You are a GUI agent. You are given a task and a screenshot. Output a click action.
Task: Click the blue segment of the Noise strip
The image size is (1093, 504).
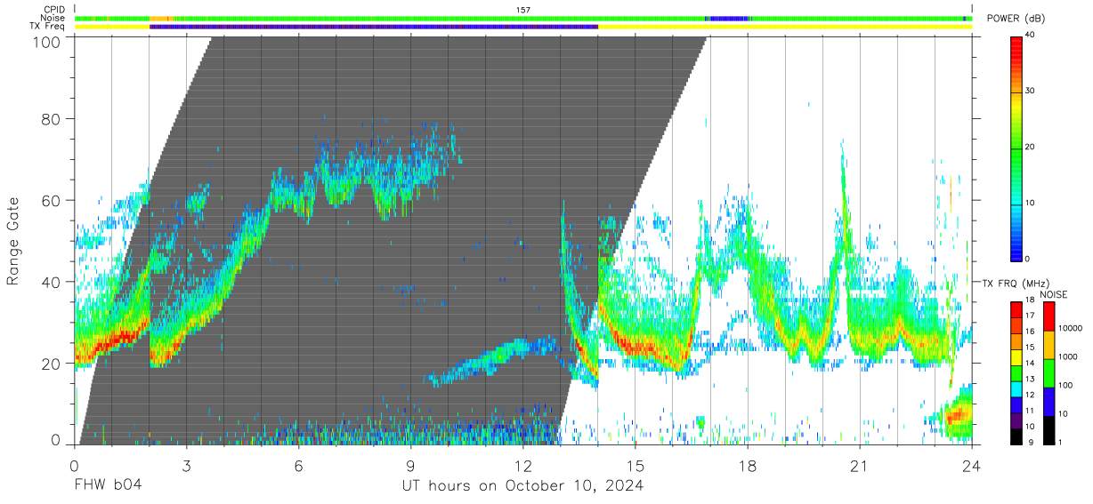pyautogui.click(x=726, y=18)
